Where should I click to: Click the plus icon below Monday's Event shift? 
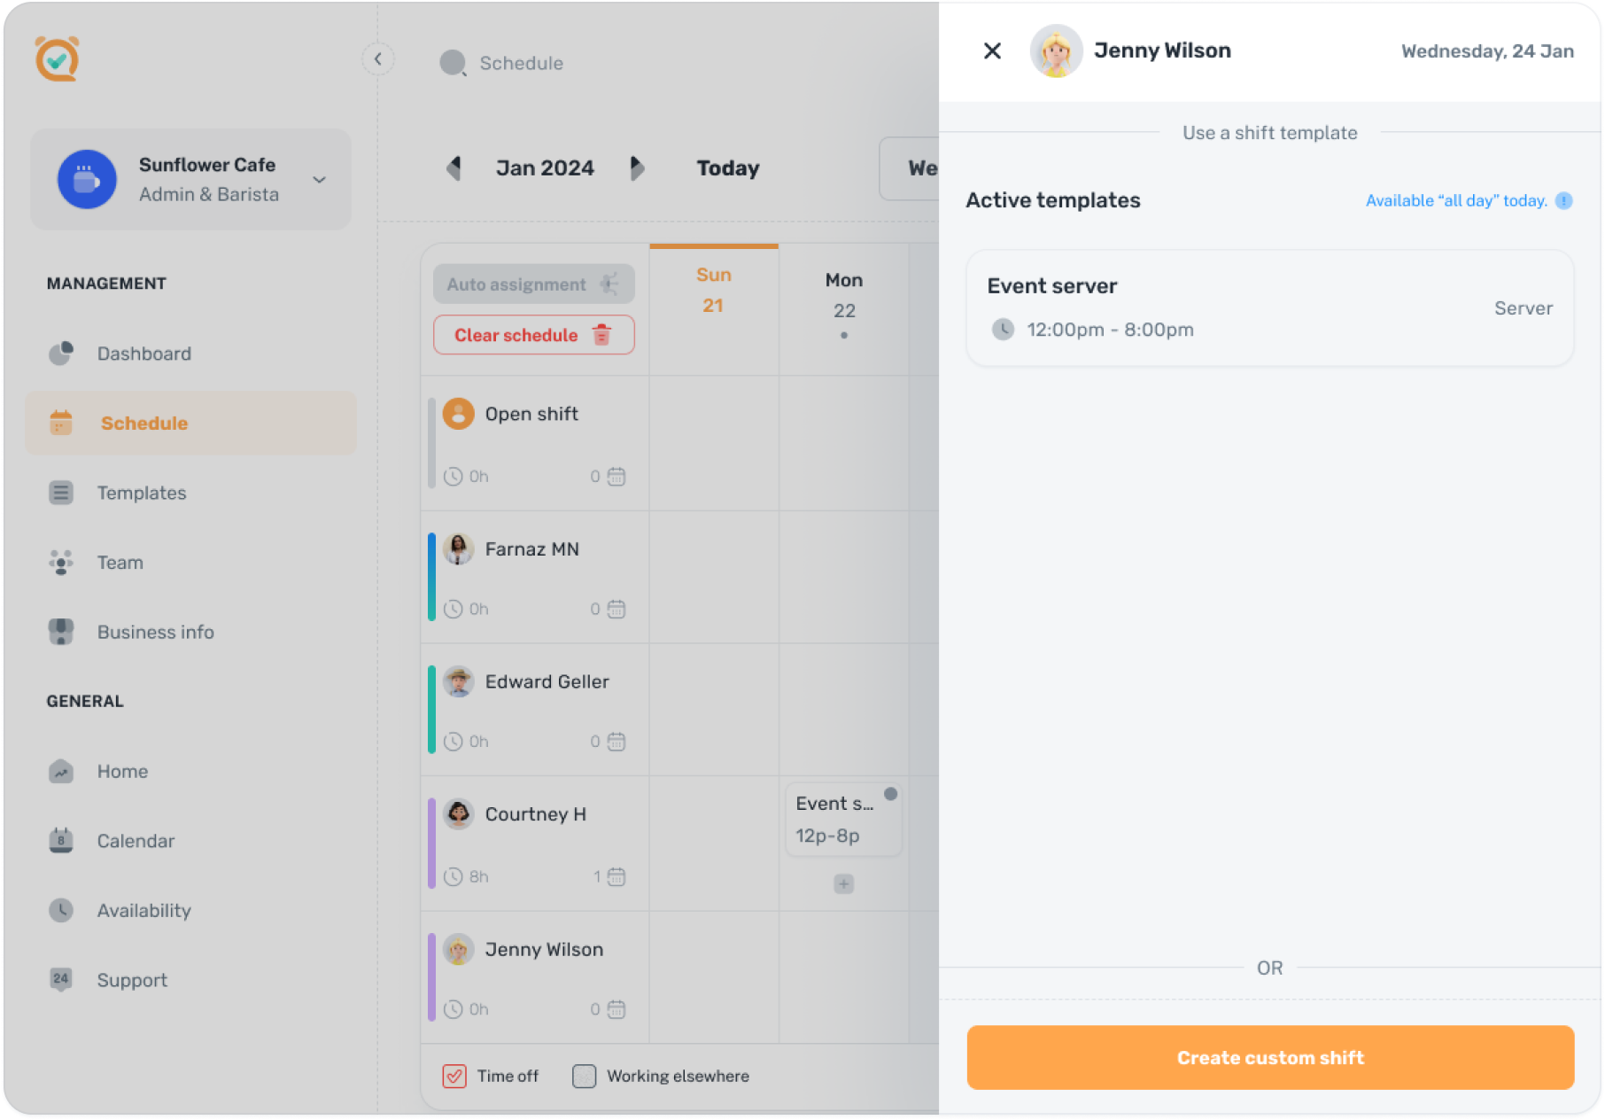coord(842,883)
